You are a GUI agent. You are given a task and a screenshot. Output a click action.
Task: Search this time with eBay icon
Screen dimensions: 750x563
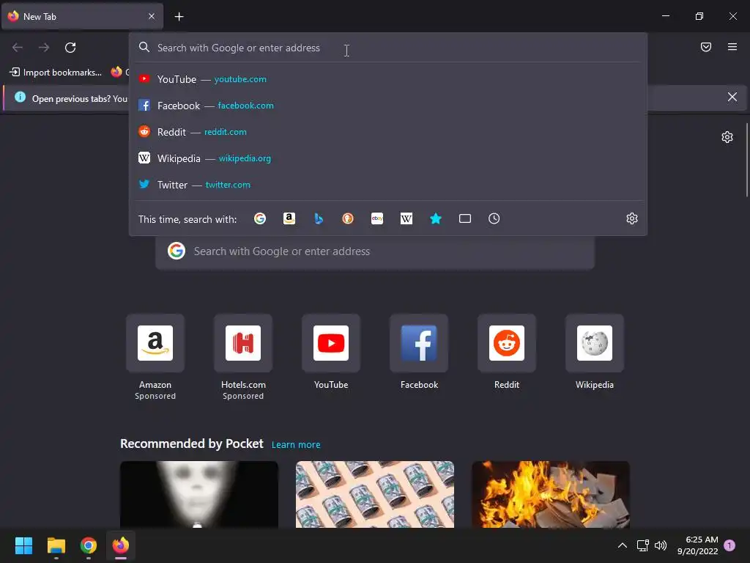(377, 218)
